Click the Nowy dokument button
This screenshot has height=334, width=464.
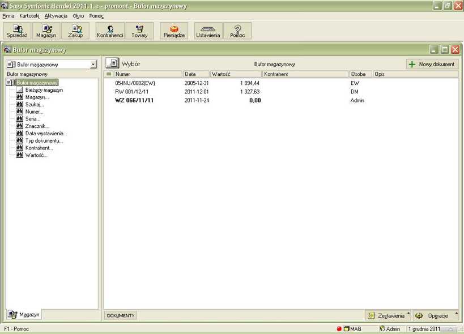pyautogui.click(x=432, y=64)
